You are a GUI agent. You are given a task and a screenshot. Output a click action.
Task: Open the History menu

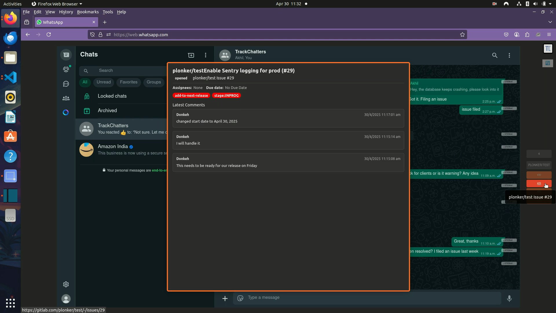click(66, 12)
